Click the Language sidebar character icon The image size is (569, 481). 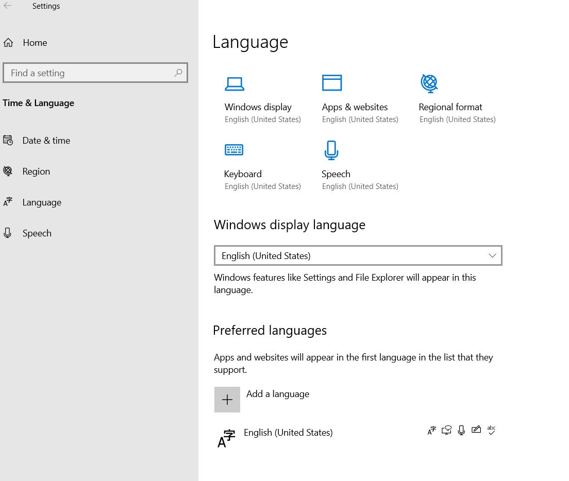(8, 201)
